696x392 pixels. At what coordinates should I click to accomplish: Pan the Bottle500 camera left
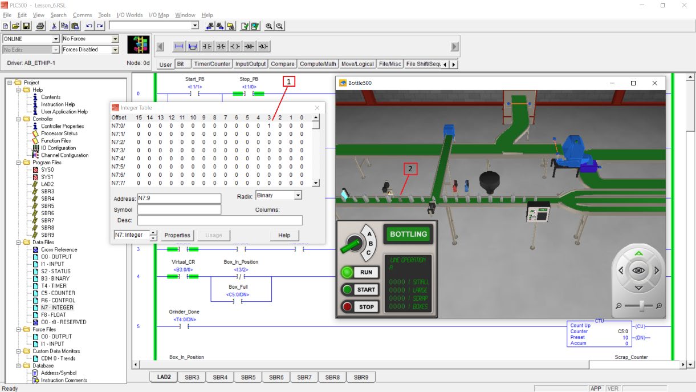pos(621,270)
